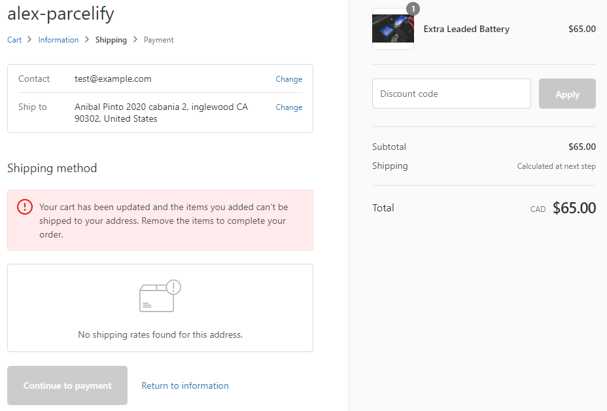The image size is (607, 411).
Task: Change the Ship to address
Action: click(x=289, y=107)
